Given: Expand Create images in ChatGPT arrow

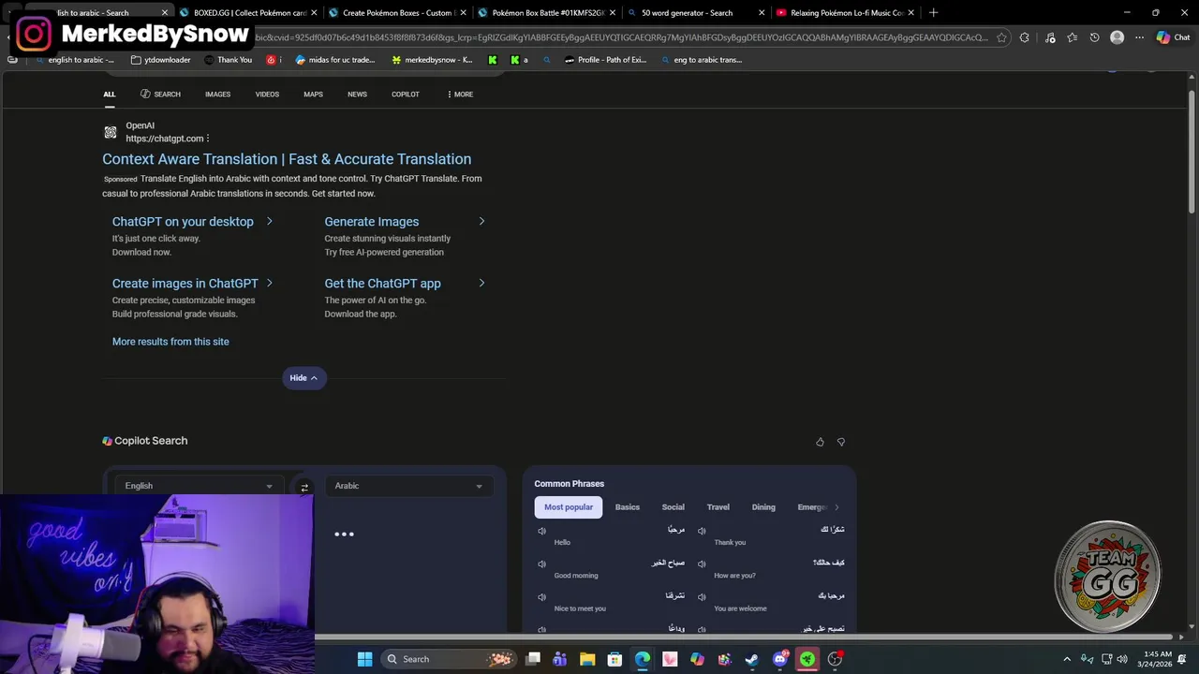Looking at the screenshot, I should (x=270, y=283).
